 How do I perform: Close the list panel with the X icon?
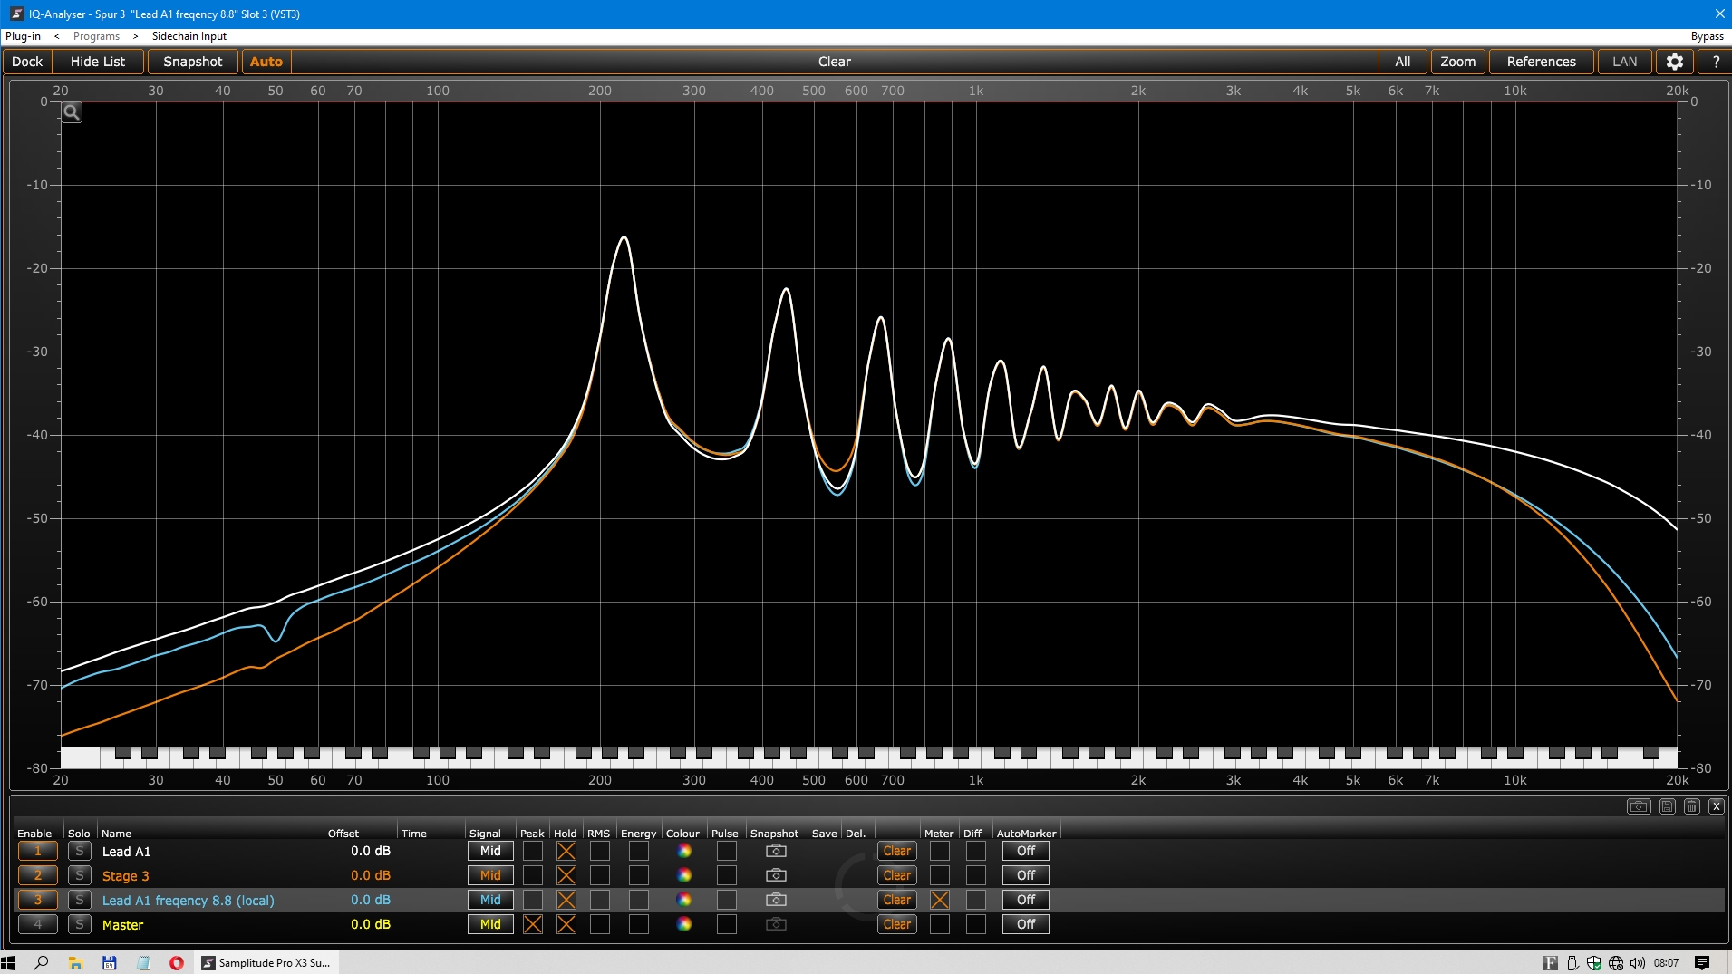click(x=1717, y=806)
